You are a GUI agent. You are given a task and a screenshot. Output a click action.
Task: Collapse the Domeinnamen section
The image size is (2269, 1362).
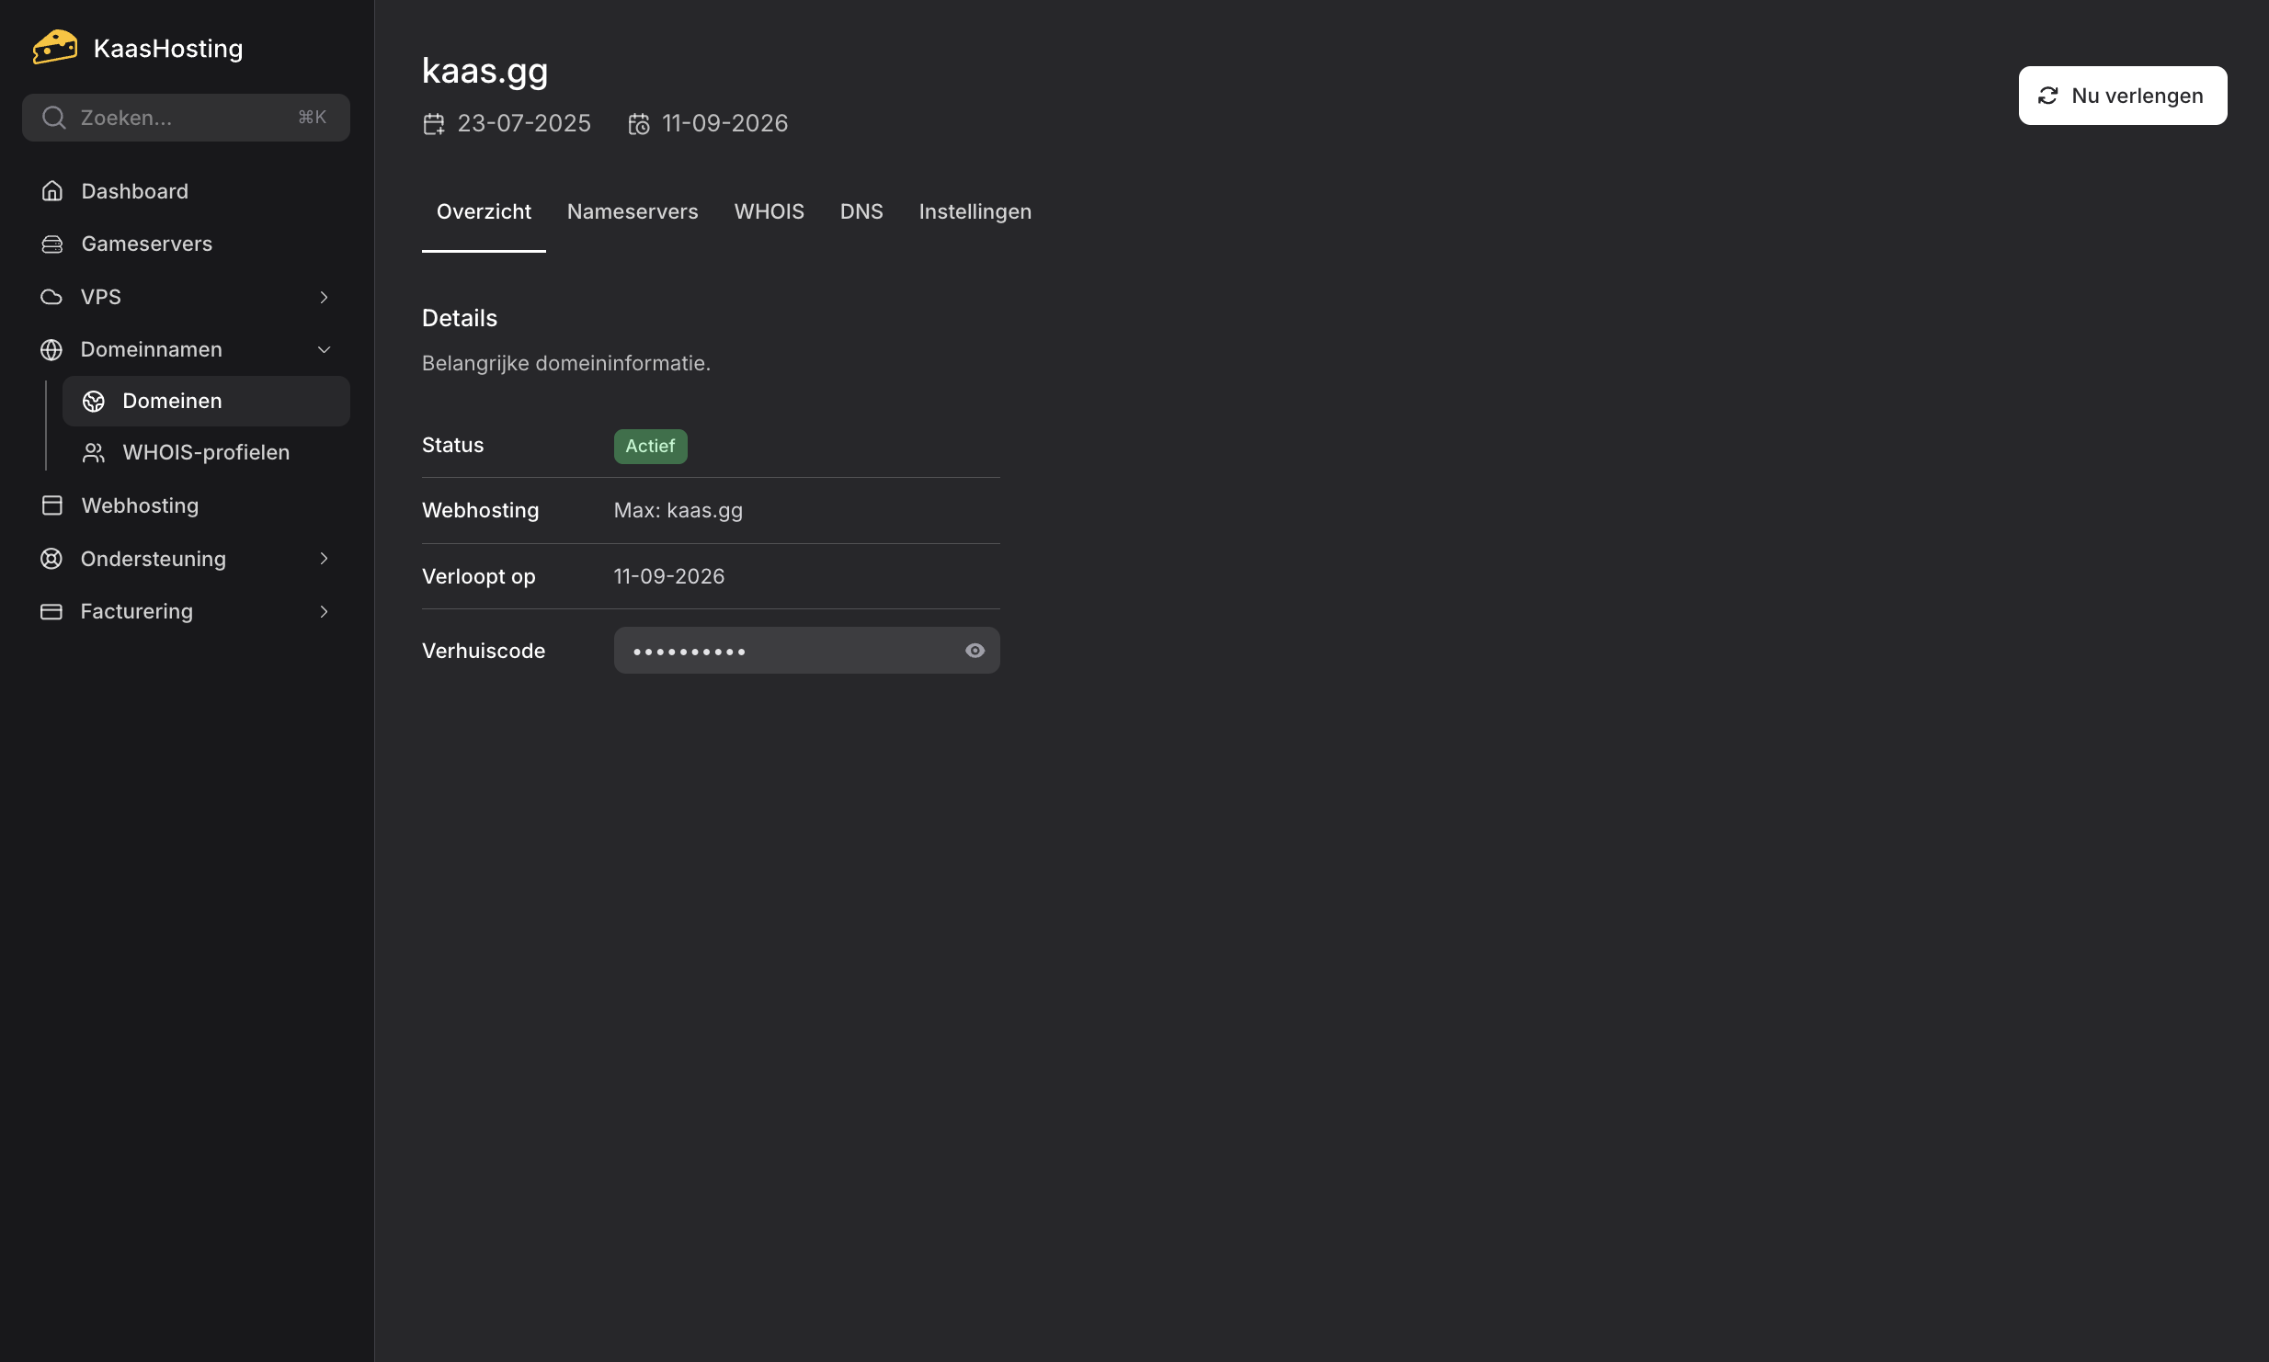pyautogui.click(x=325, y=349)
